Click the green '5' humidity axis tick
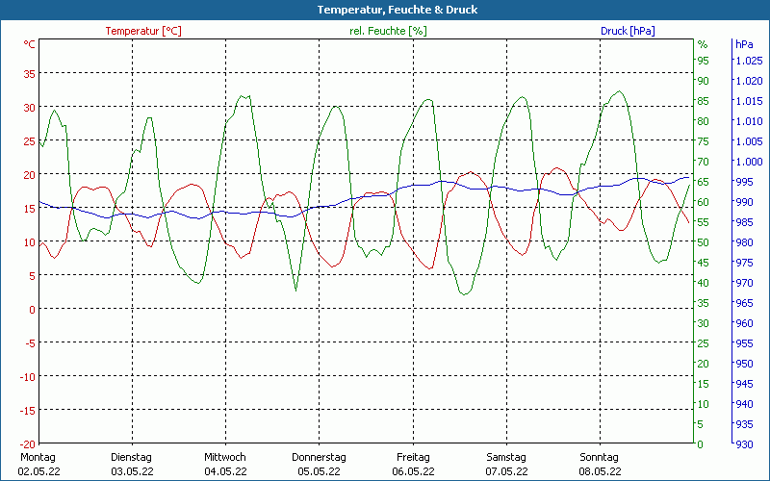 (701, 424)
